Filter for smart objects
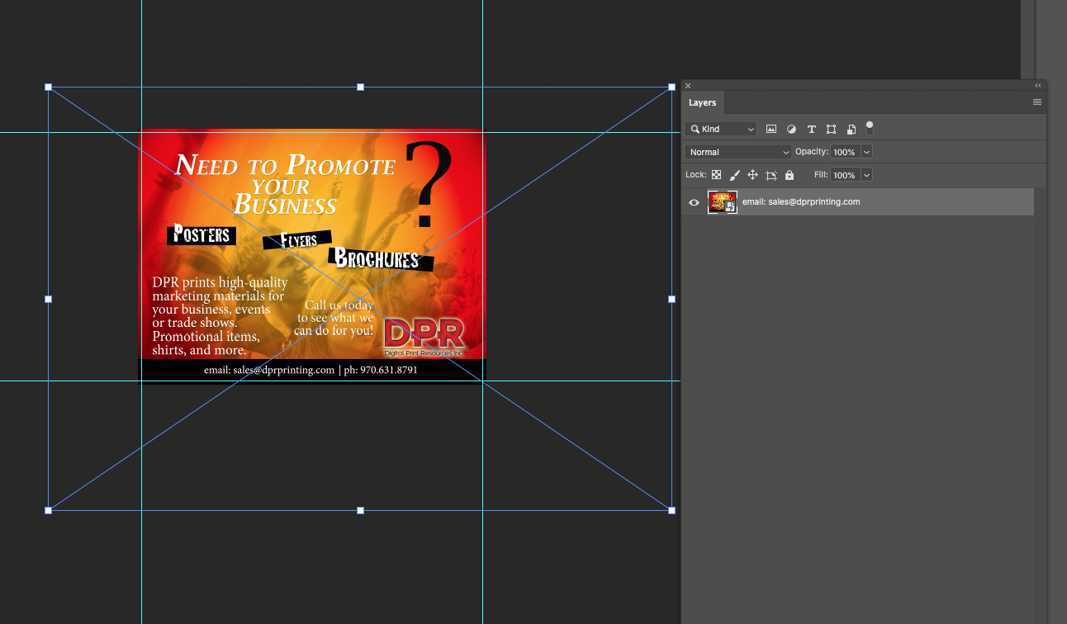The height and width of the screenshot is (624, 1067). point(851,130)
